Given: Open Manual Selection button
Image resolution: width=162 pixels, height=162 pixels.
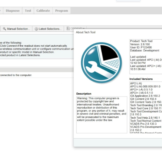Looking at the screenshot, I should coord(17,29).
